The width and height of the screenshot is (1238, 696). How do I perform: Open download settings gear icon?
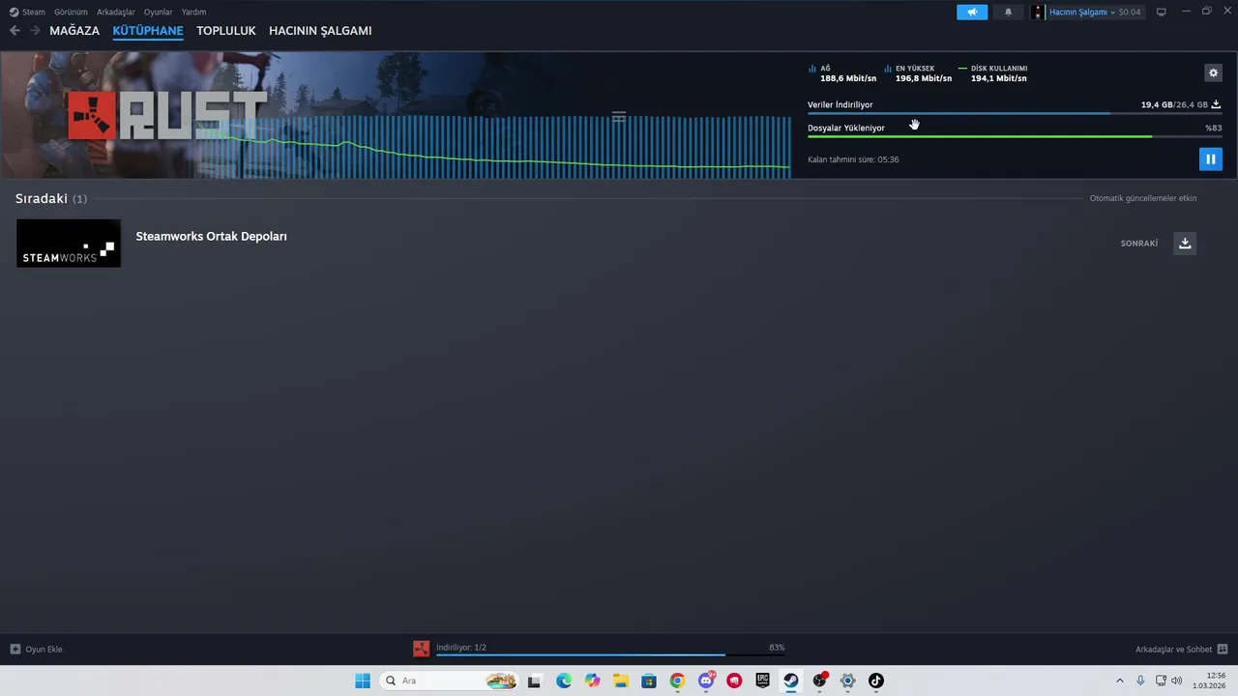coord(1214,72)
